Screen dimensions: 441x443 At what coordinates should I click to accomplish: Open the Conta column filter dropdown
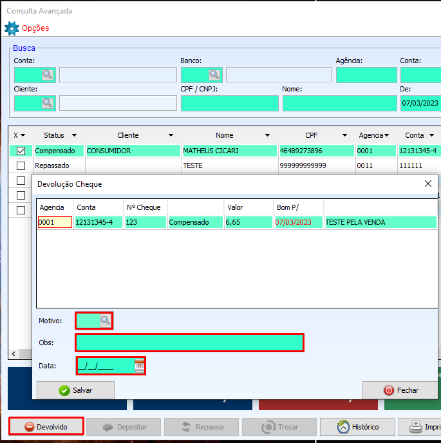pos(431,135)
